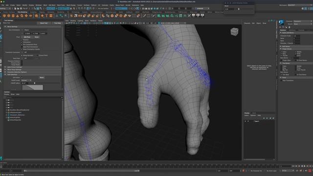Toggle the Orientation checkbox under Pivot

pos(22,42)
